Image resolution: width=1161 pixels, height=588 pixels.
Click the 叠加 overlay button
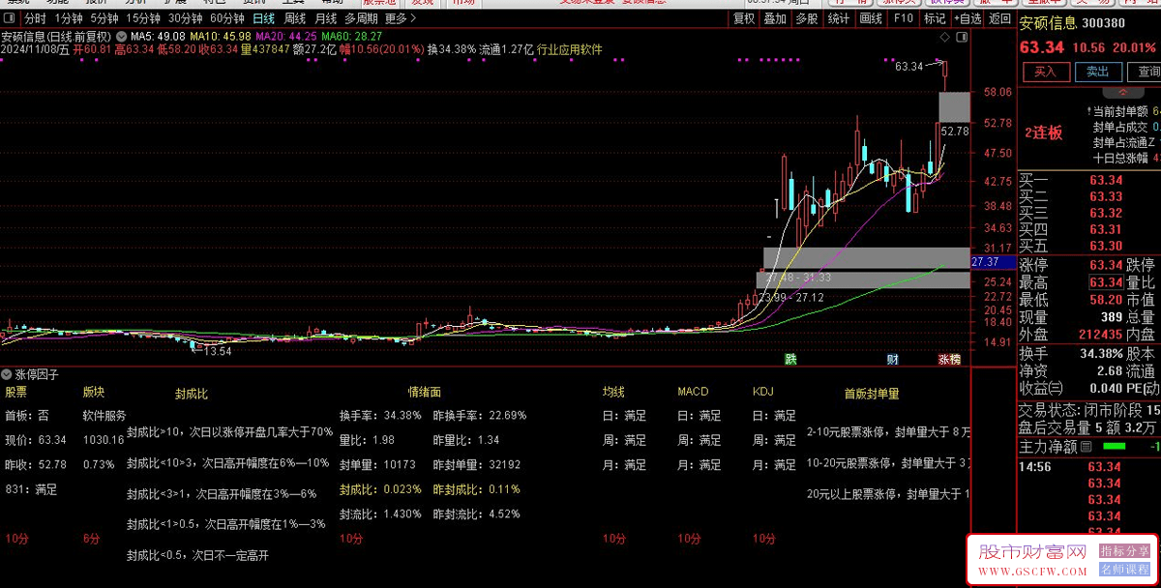click(774, 18)
